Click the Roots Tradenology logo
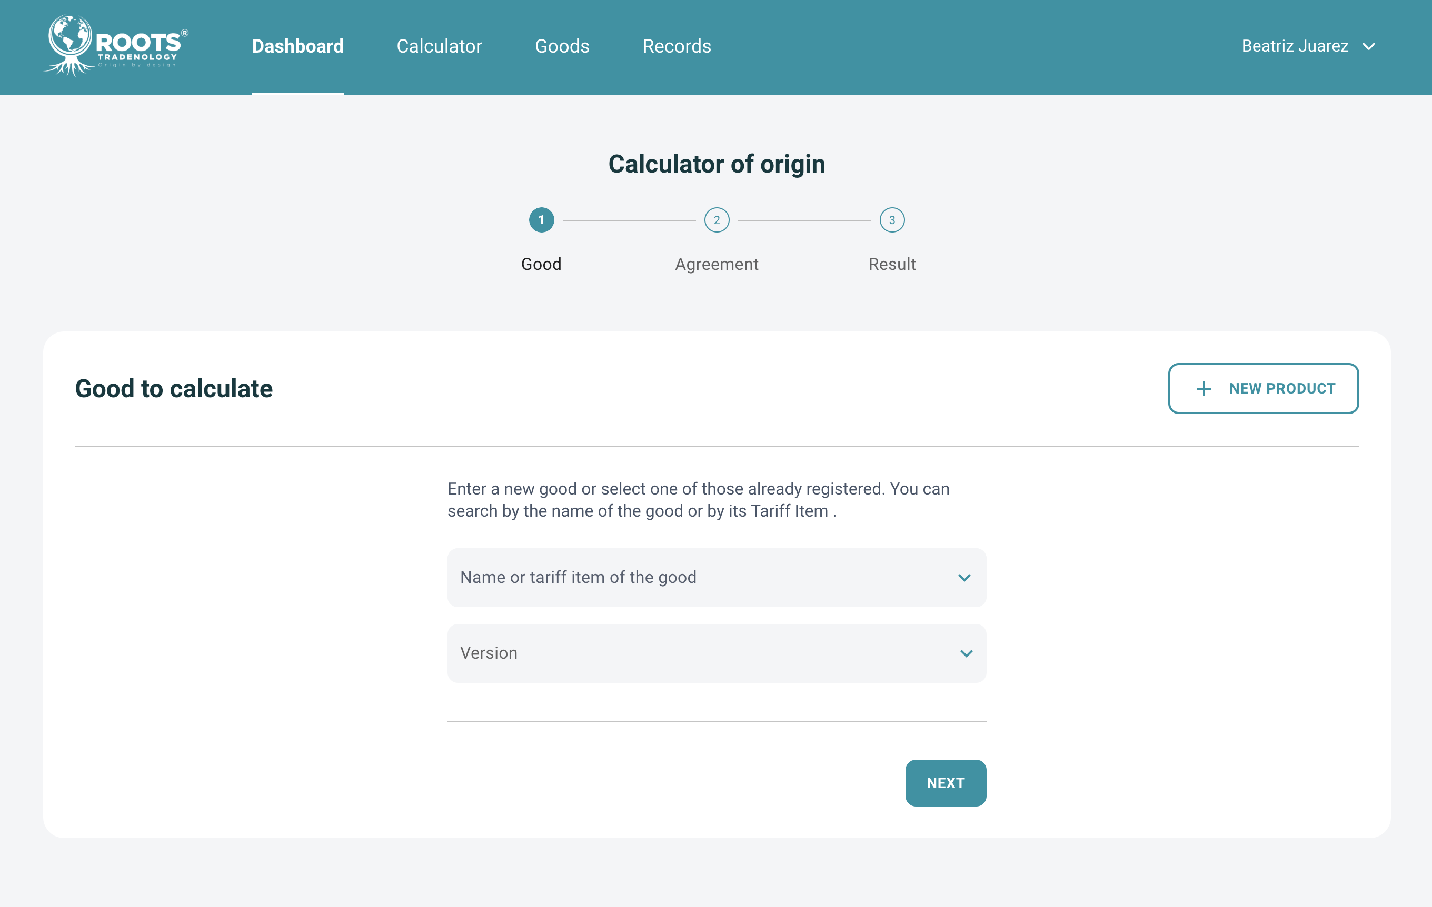The width and height of the screenshot is (1432, 907). [x=116, y=46]
